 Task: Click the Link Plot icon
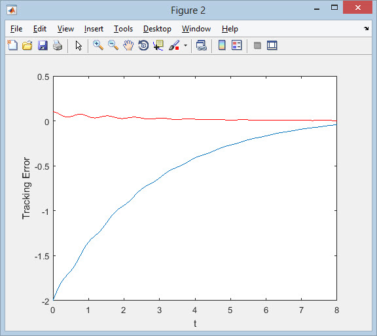[201, 45]
